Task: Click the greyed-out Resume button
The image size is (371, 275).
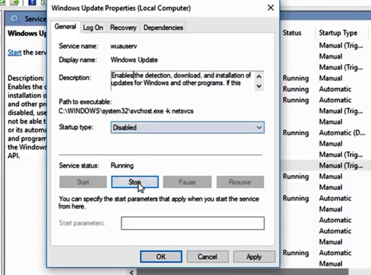Action: pyautogui.click(x=240, y=182)
